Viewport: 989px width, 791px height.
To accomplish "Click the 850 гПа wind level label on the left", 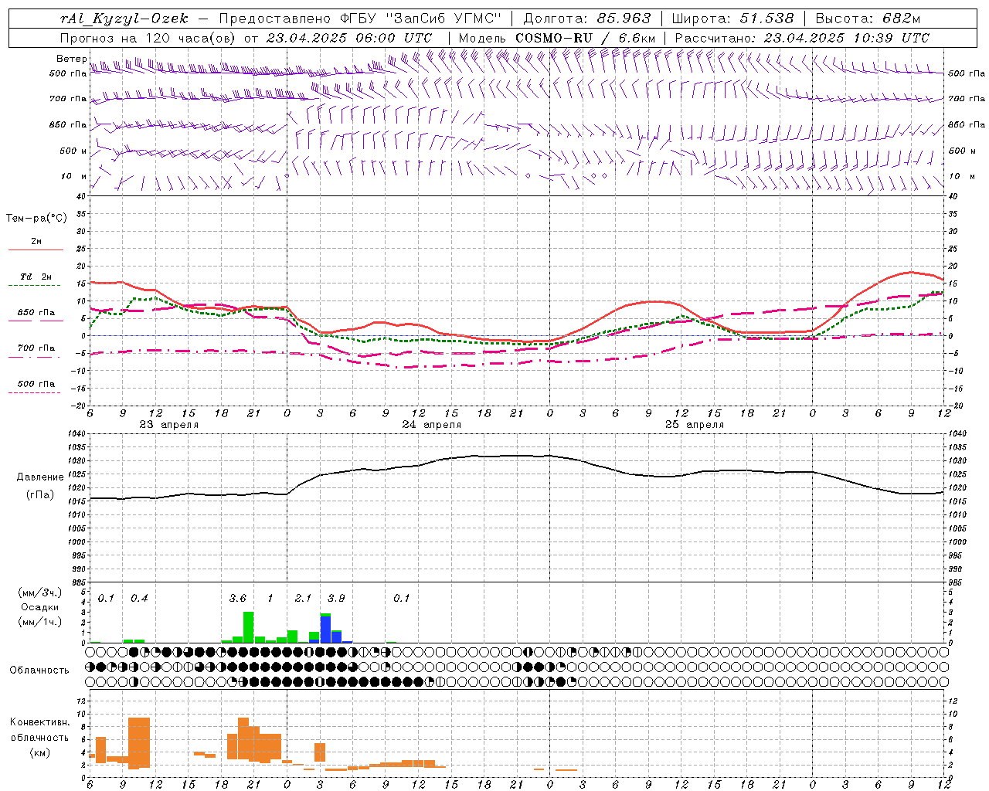I will pyautogui.click(x=68, y=125).
